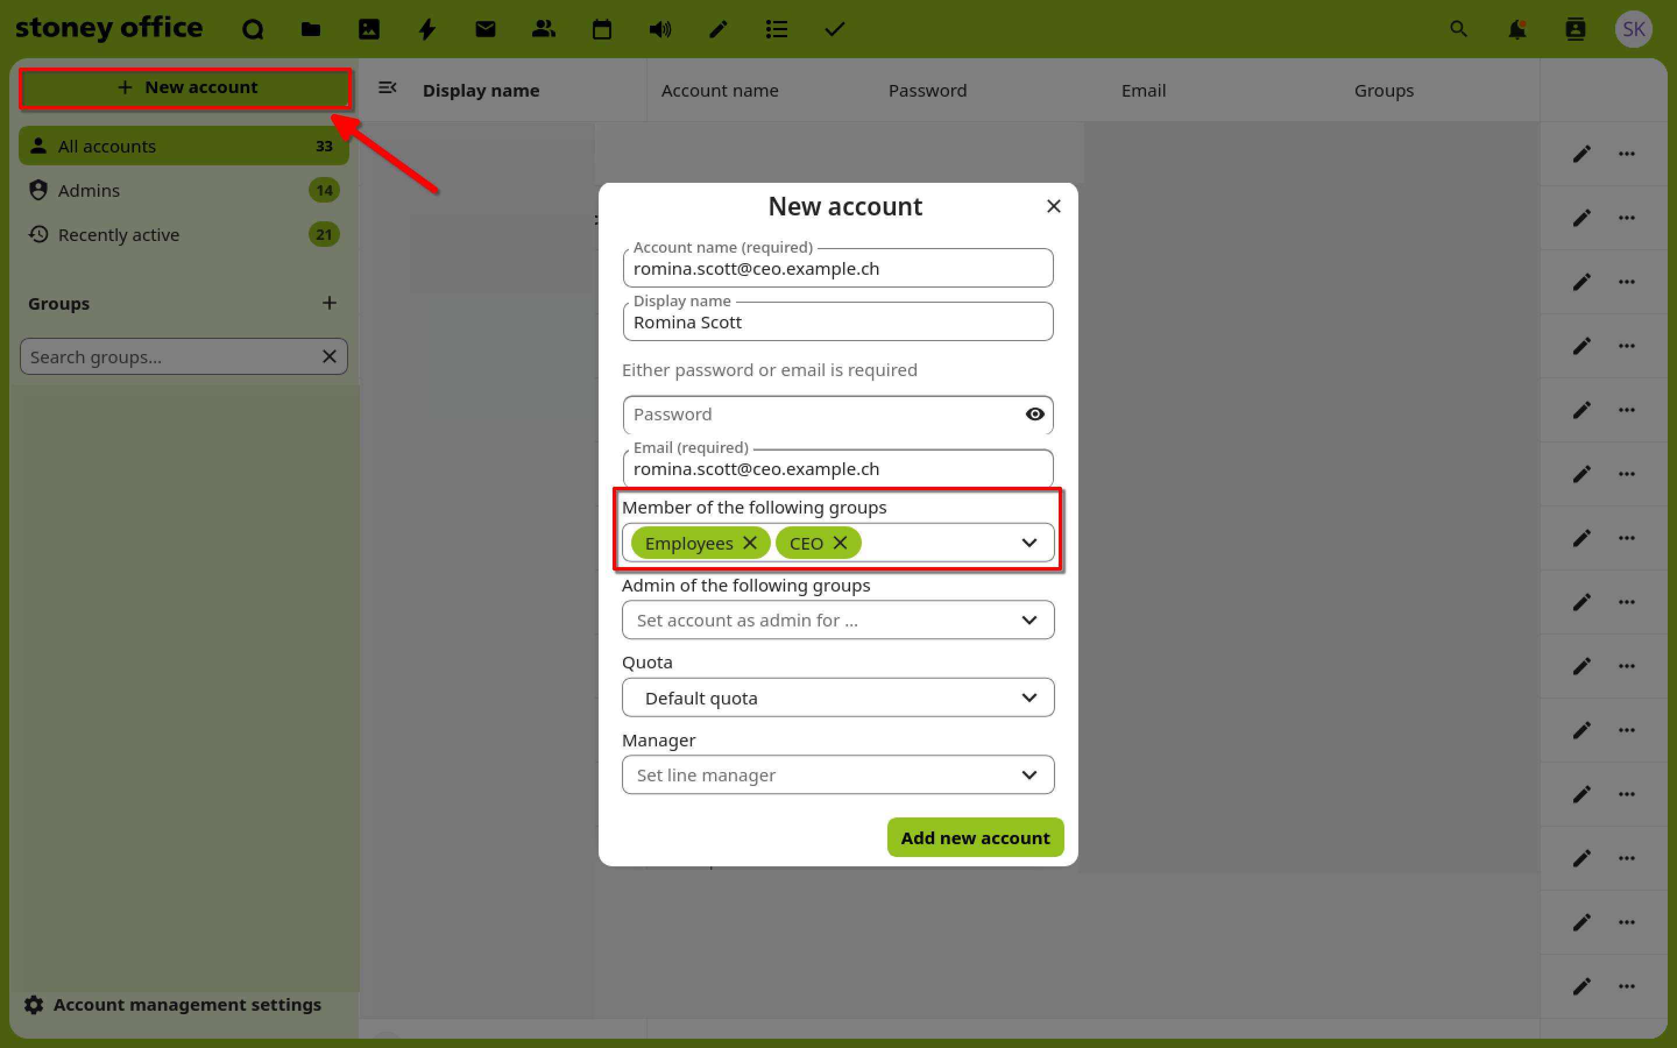The height and width of the screenshot is (1048, 1677).
Task: Expand the admin groups dropdown
Action: point(838,620)
